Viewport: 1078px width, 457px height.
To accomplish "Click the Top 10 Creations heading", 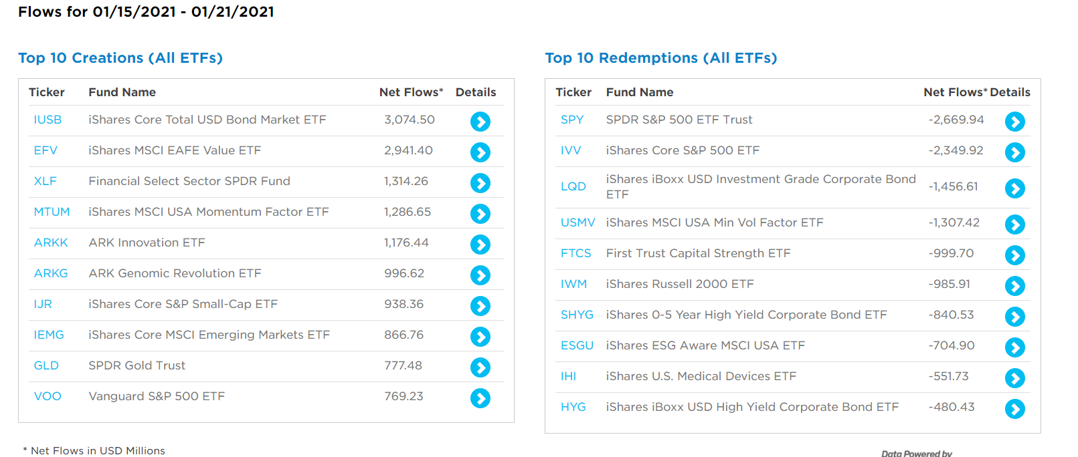I will [120, 58].
